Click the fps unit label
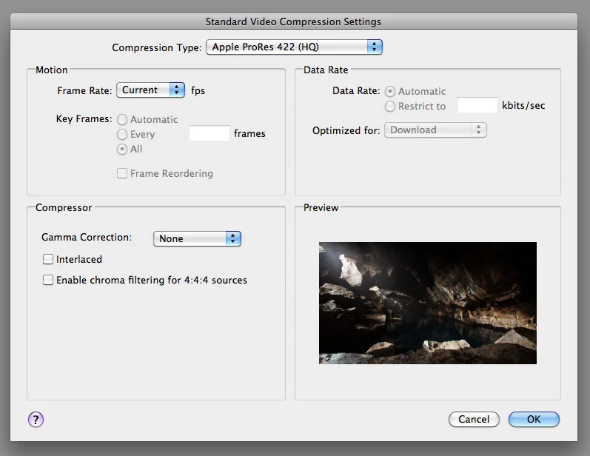The image size is (590, 456). (198, 90)
